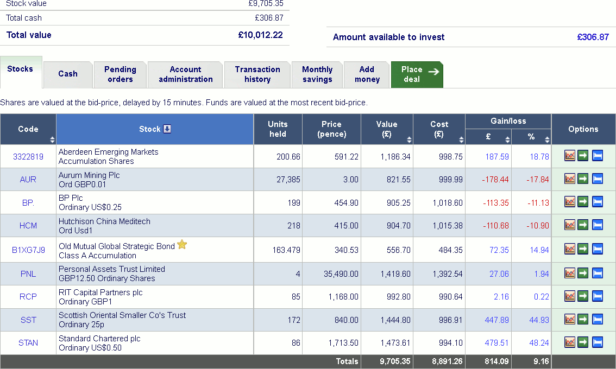Image resolution: width=616 pixels, height=369 pixels.
Task: Open the price chart icon for Aberdeen Emerging Markets
Action: [570, 156]
